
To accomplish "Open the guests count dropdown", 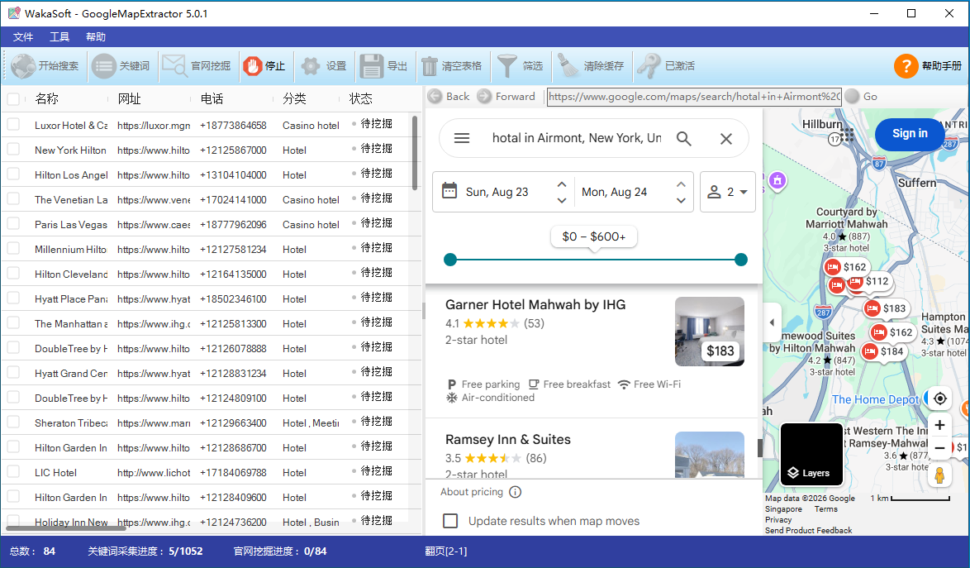I will [727, 192].
